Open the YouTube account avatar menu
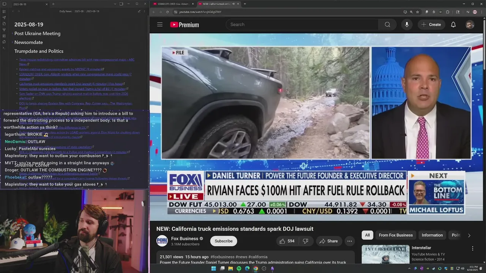 [470, 25]
